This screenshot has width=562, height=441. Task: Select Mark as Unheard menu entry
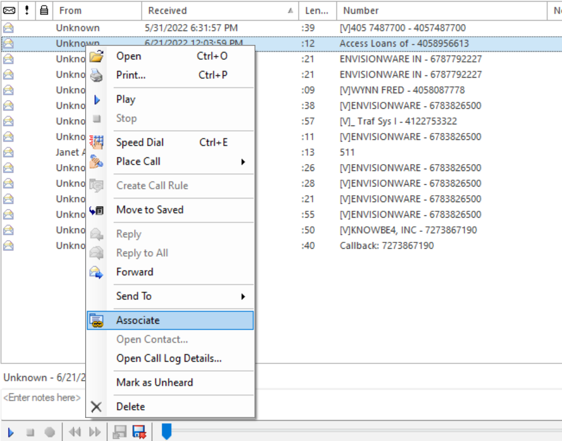154,382
